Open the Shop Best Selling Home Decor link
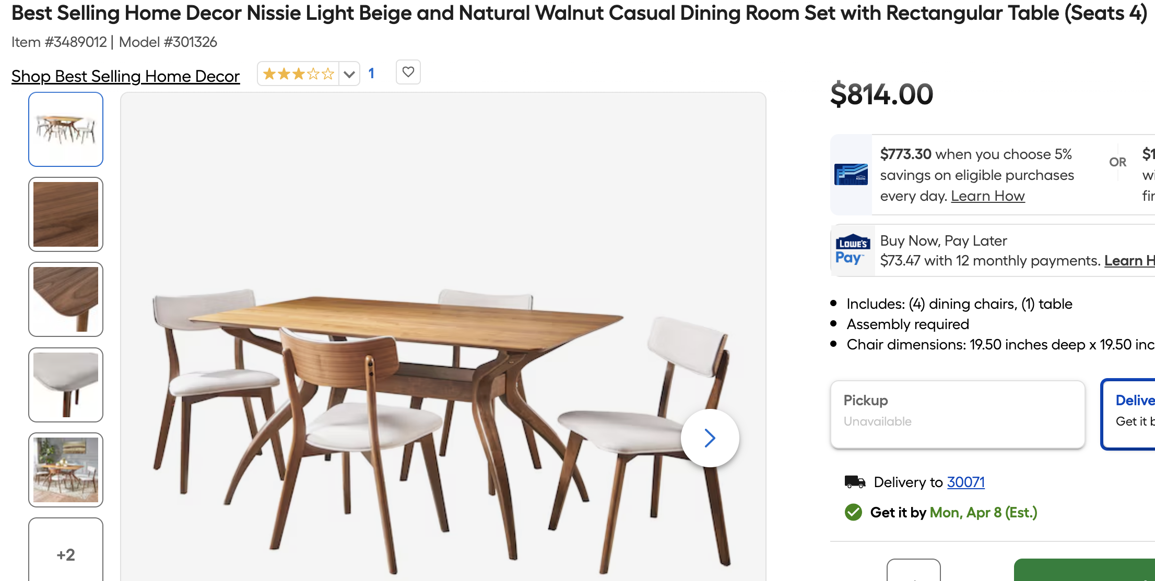Screen dimensions: 1155x581 [125, 76]
